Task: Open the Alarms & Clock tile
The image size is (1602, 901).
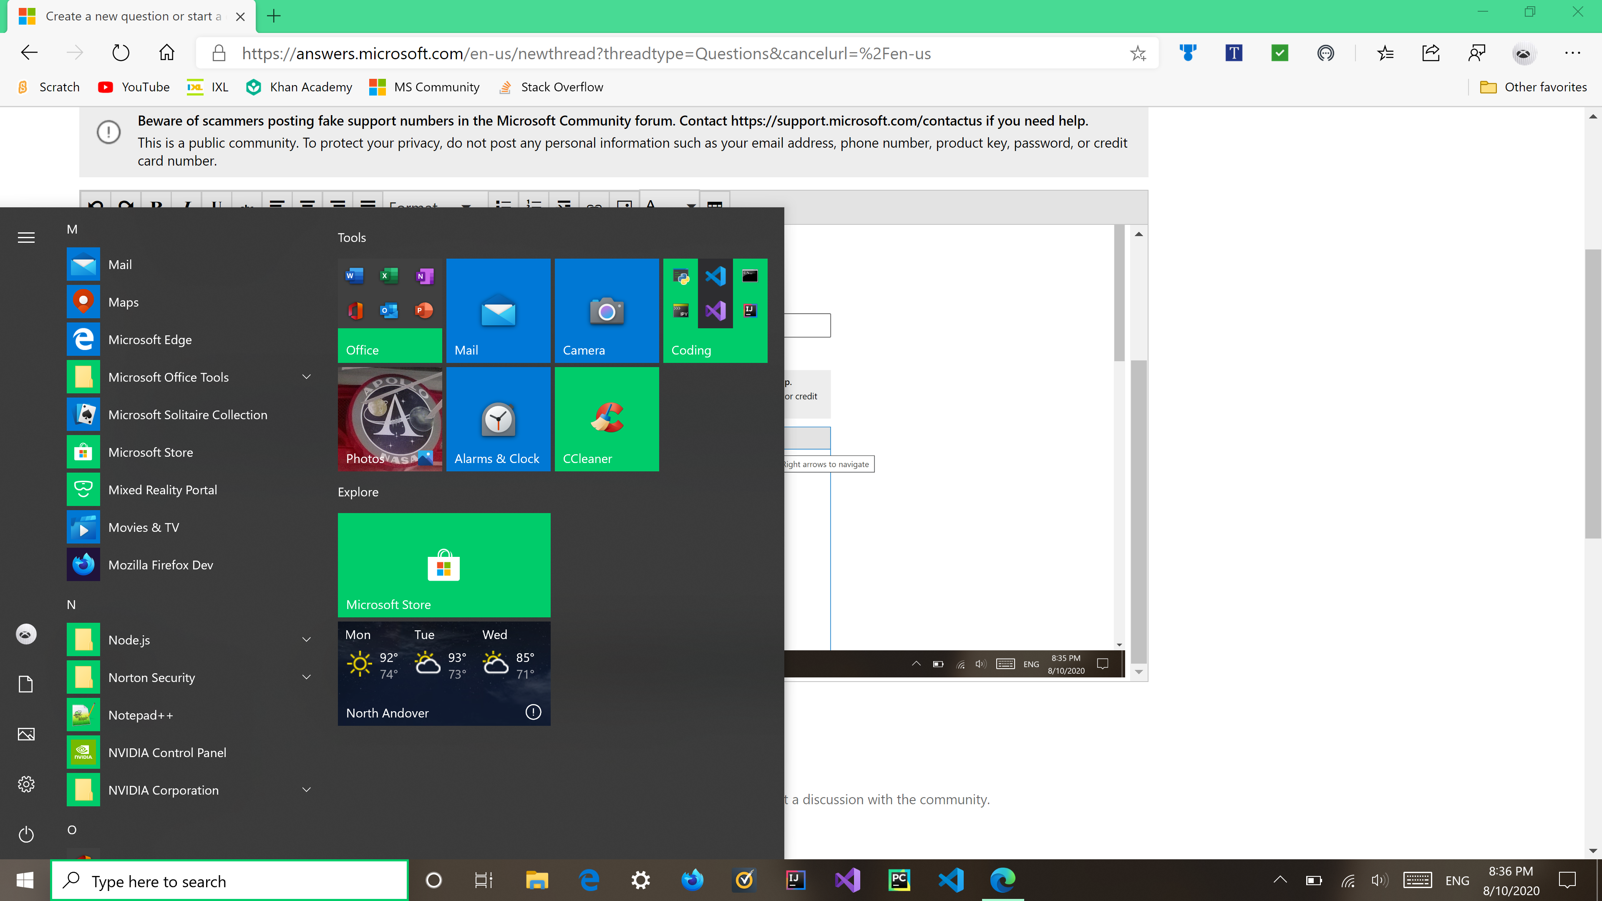Action: pyautogui.click(x=498, y=419)
